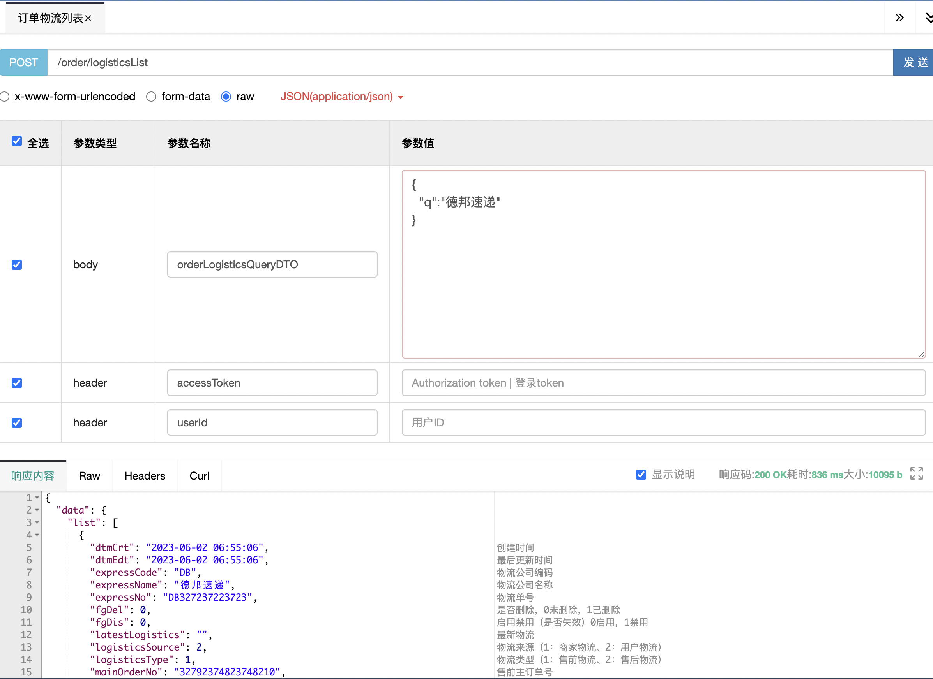Click the 耗时:836 ms text

tap(815, 475)
